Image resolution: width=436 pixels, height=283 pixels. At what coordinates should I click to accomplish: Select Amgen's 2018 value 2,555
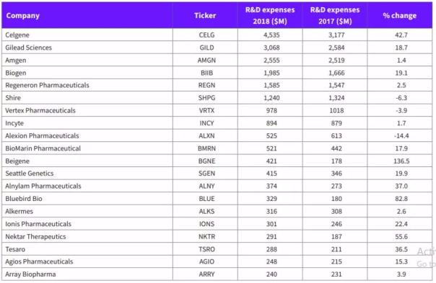pos(271,60)
